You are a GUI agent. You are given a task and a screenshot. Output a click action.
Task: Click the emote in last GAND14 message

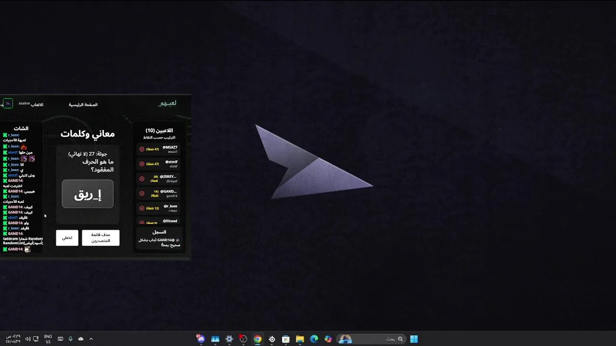[x=27, y=249]
